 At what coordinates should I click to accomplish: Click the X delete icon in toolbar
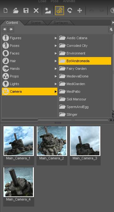click(x=36, y=11)
